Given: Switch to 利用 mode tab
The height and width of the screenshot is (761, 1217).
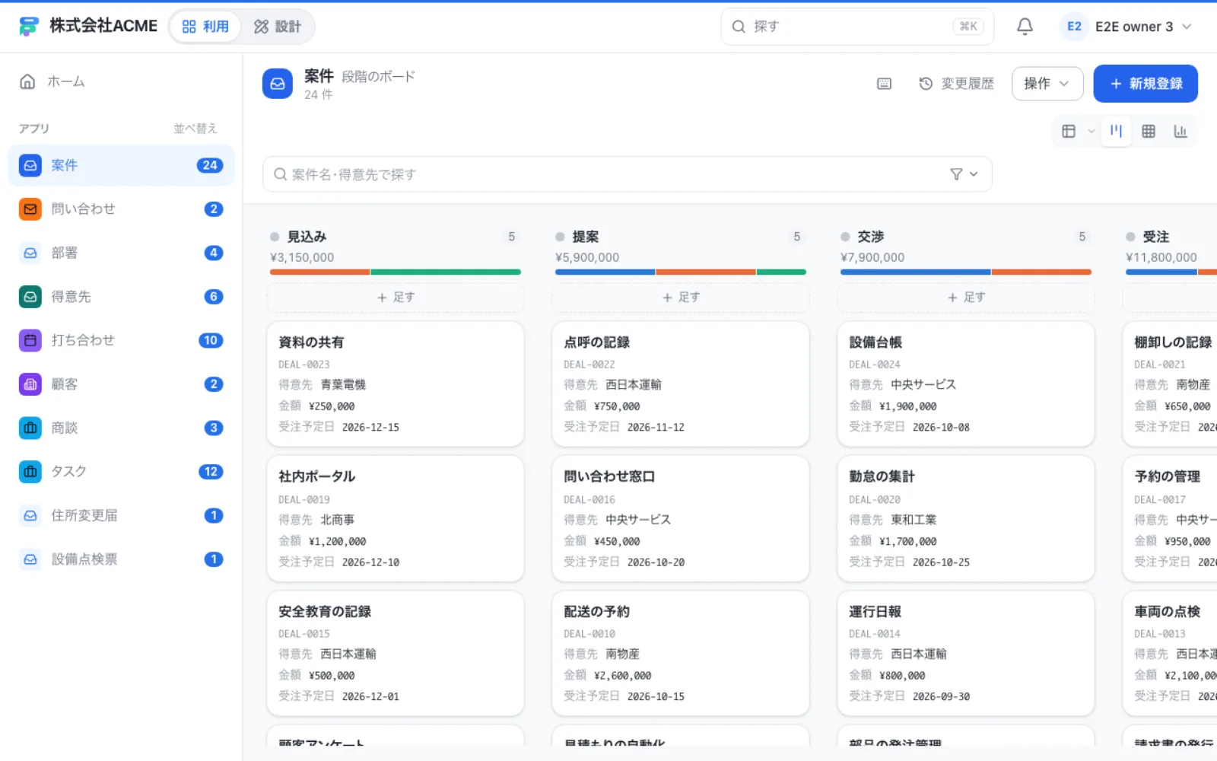Looking at the screenshot, I should pyautogui.click(x=205, y=27).
